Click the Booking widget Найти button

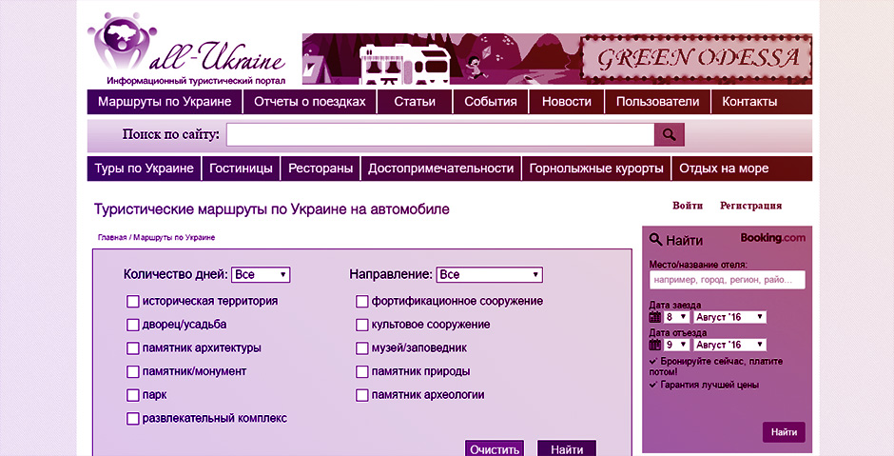click(784, 432)
